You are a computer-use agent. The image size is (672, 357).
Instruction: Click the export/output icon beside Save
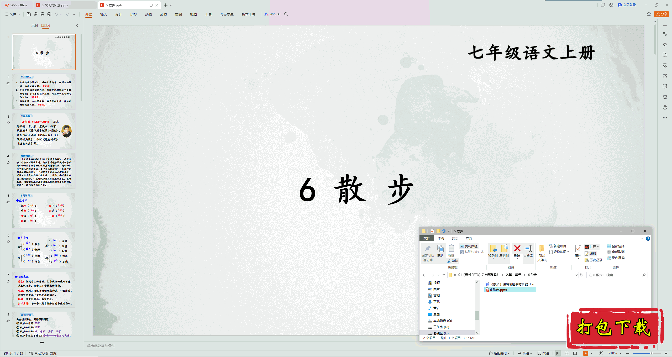[x=36, y=14]
